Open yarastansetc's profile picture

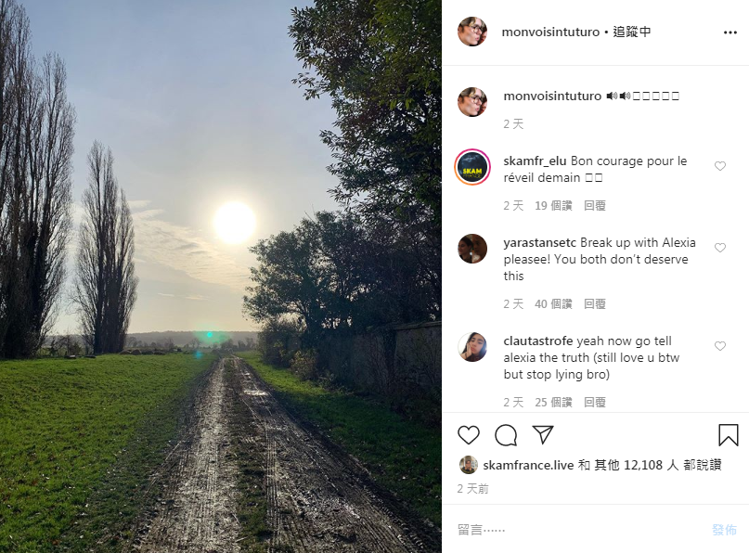point(472,249)
